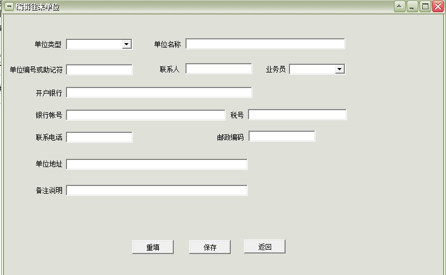Viewport: 446px width, 275px height.
Task: Select the 联系人 input box
Action: (219, 69)
